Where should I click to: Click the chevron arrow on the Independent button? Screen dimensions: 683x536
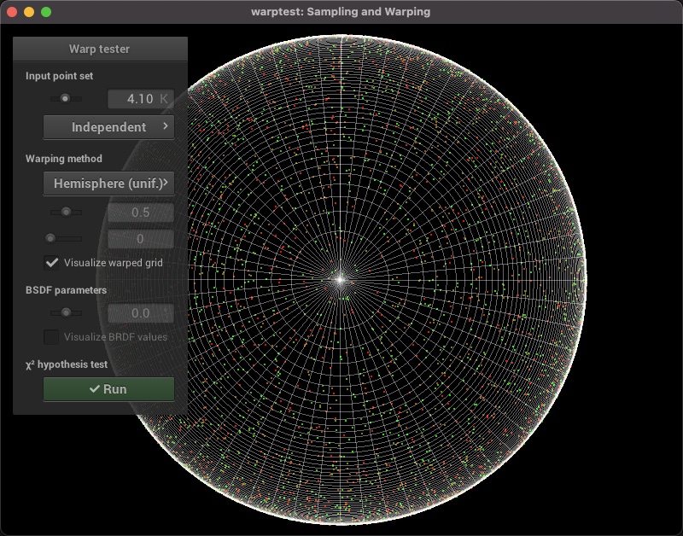coord(166,126)
